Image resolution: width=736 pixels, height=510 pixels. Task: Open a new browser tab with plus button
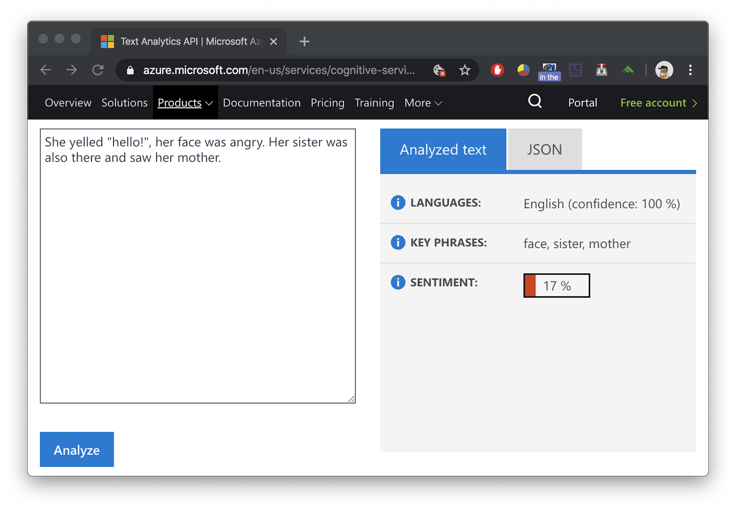304,41
